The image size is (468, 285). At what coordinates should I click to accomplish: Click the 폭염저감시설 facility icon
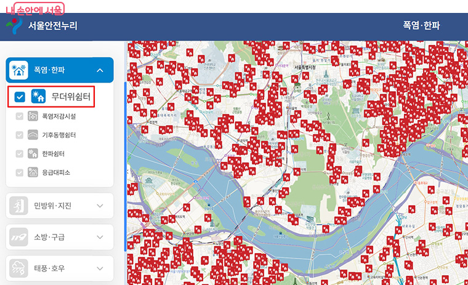point(33,116)
